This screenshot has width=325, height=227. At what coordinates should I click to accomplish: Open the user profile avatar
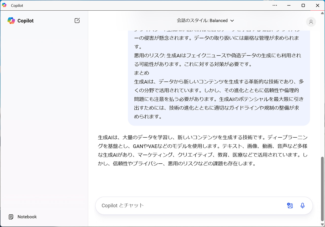click(x=311, y=22)
